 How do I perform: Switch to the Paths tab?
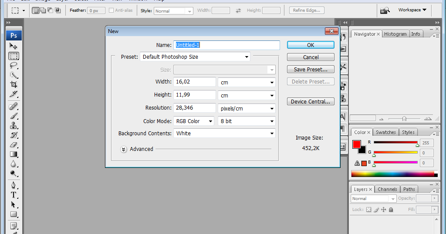pyautogui.click(x=409, y=189)
